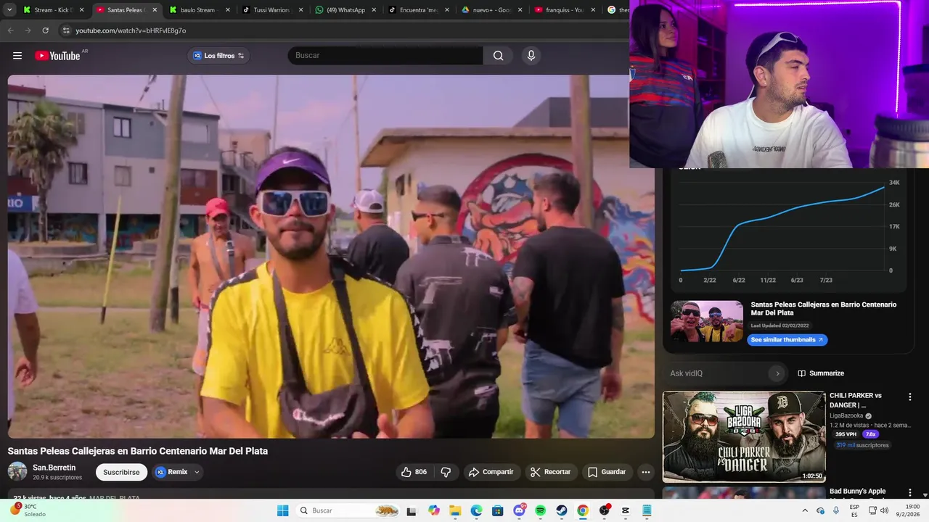Click the main video player
This screenshot has height=522, width=929.
click(x=331, y=256)
